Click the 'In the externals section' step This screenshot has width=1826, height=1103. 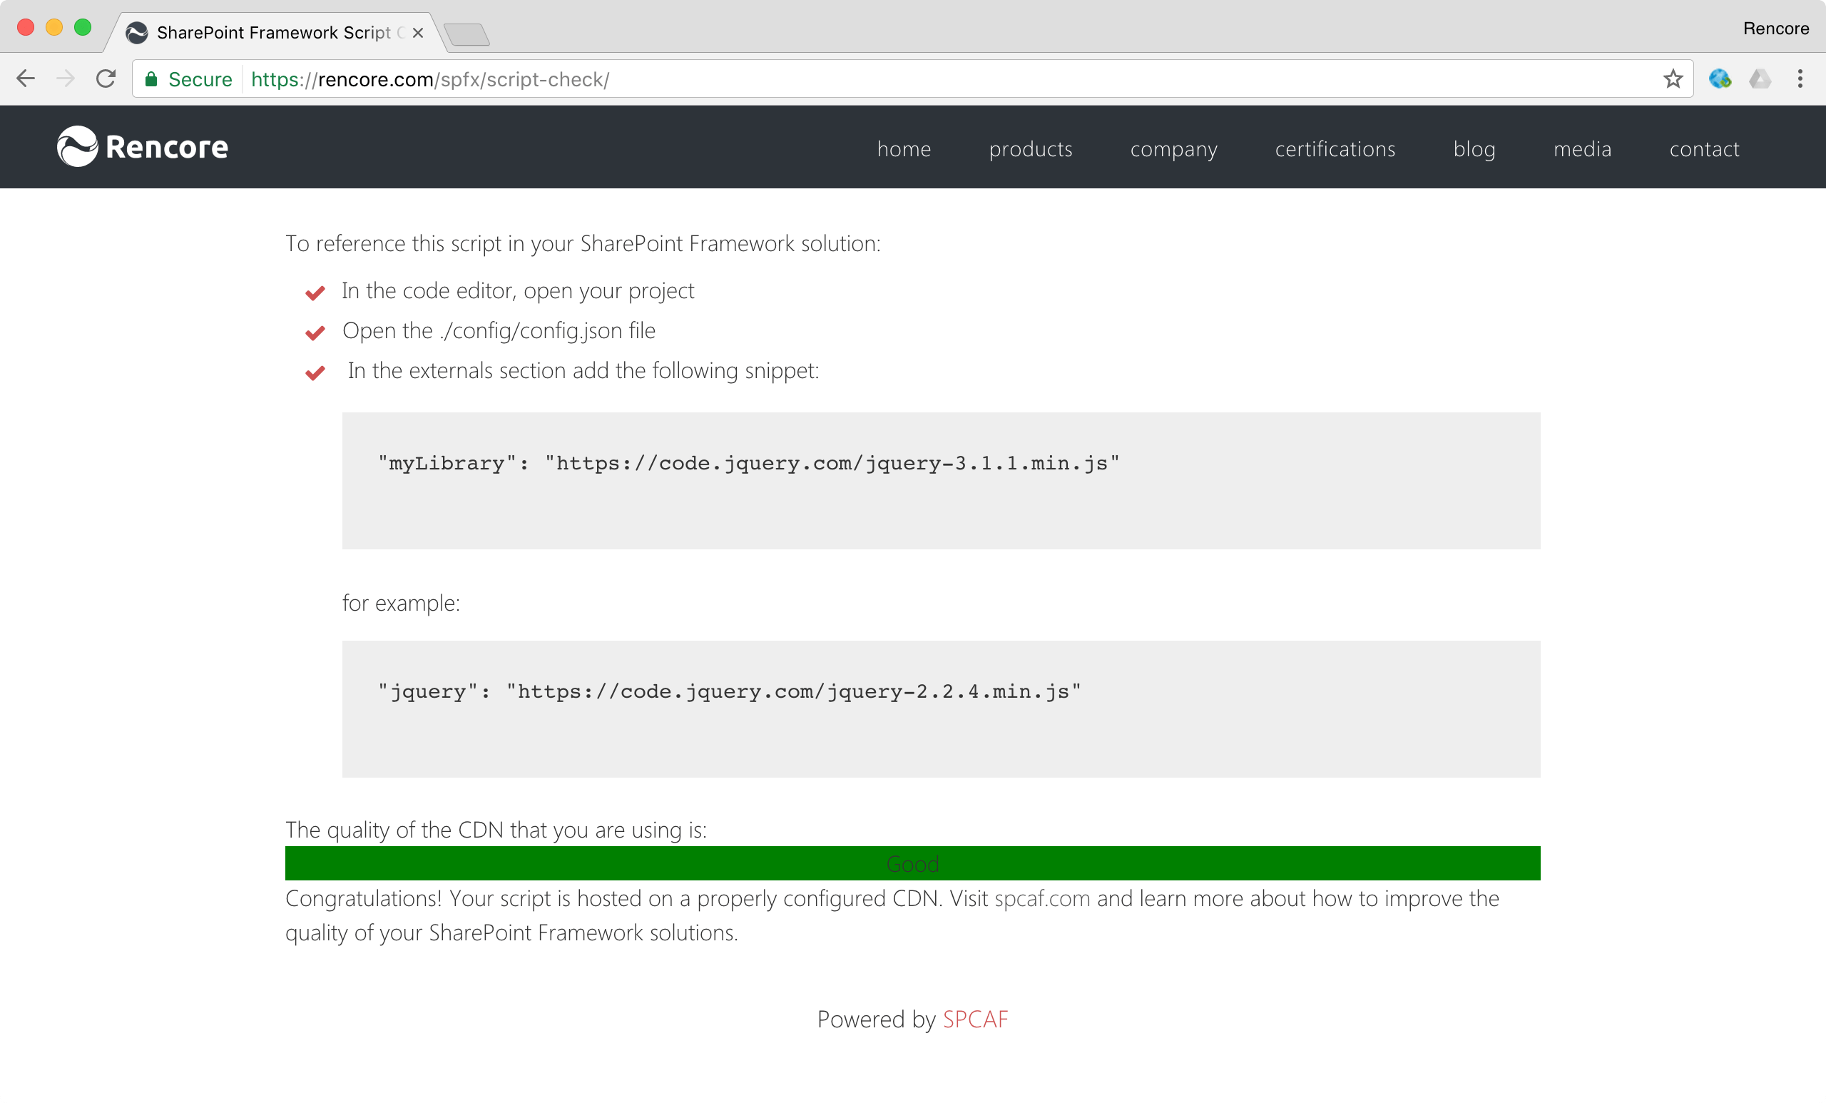(x=583, y=370)
